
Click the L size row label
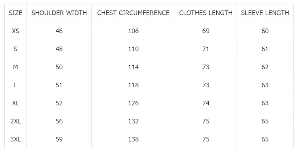(16, 85)
